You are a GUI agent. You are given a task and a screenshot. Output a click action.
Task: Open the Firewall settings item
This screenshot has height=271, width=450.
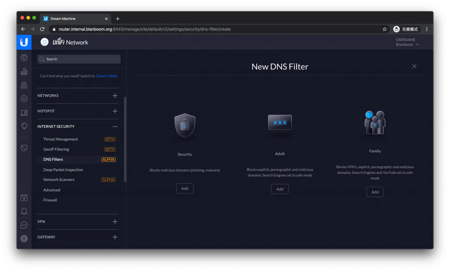[50, 200]
